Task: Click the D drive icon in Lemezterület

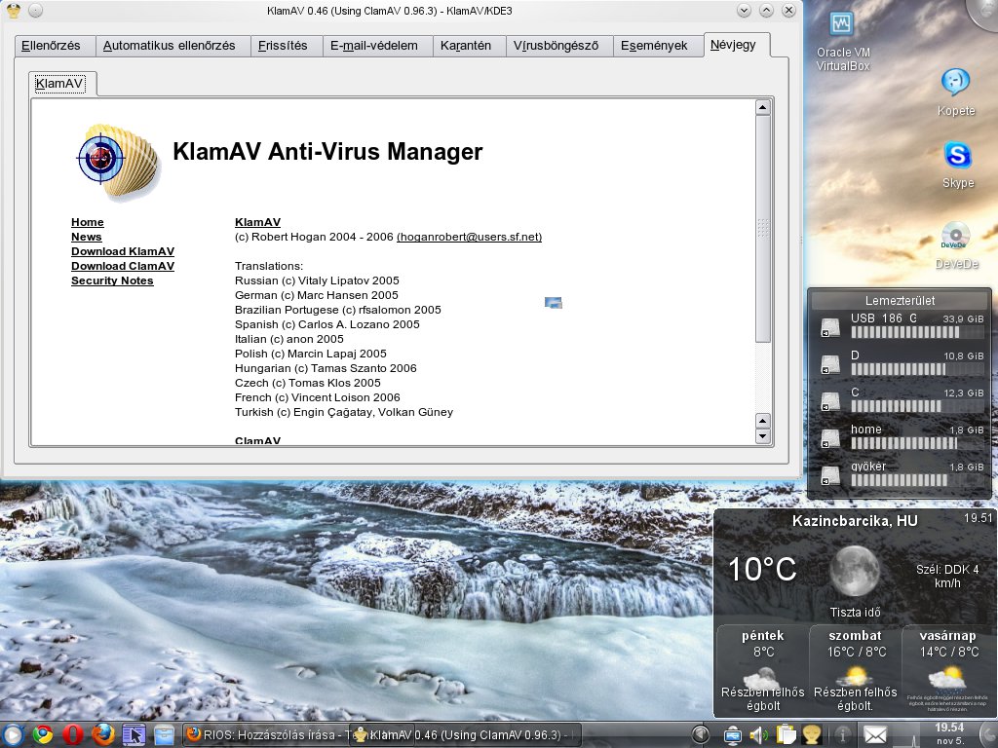Action: (830, 365)
